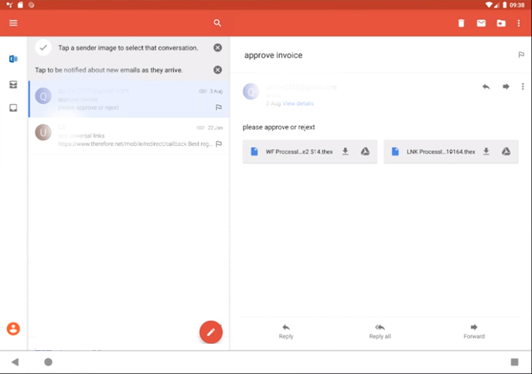
Task: Save WF Process attachment to Drive
Action: pos(365,151)
